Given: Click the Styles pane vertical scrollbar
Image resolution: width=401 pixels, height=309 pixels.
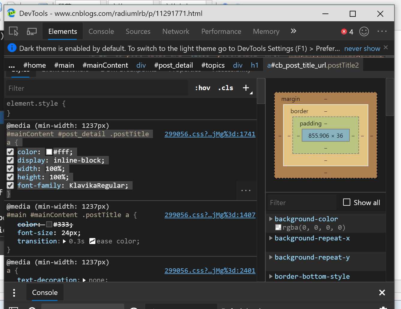Looking at the screenshot, I should [261, 91].
